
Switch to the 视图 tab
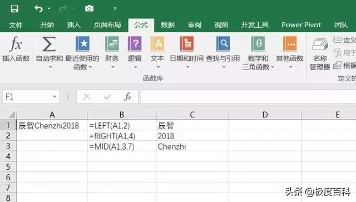[221, 25]
